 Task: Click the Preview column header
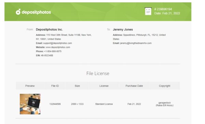(30, 86)
